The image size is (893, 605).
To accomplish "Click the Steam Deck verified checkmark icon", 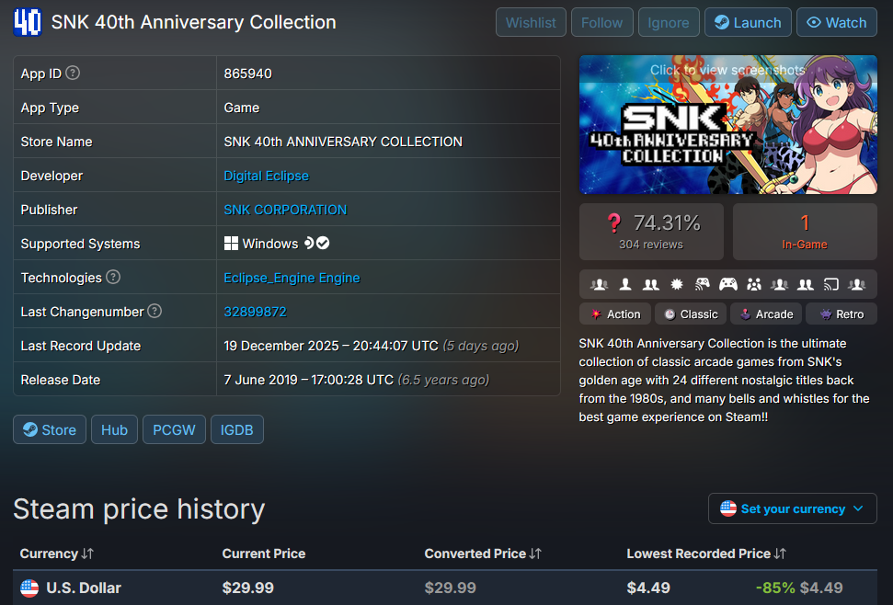I will click(x=324, y=244).
